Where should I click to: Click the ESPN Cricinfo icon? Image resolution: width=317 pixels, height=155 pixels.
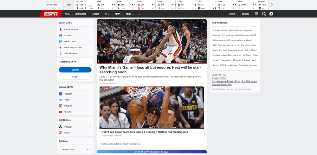pos(61,41)
